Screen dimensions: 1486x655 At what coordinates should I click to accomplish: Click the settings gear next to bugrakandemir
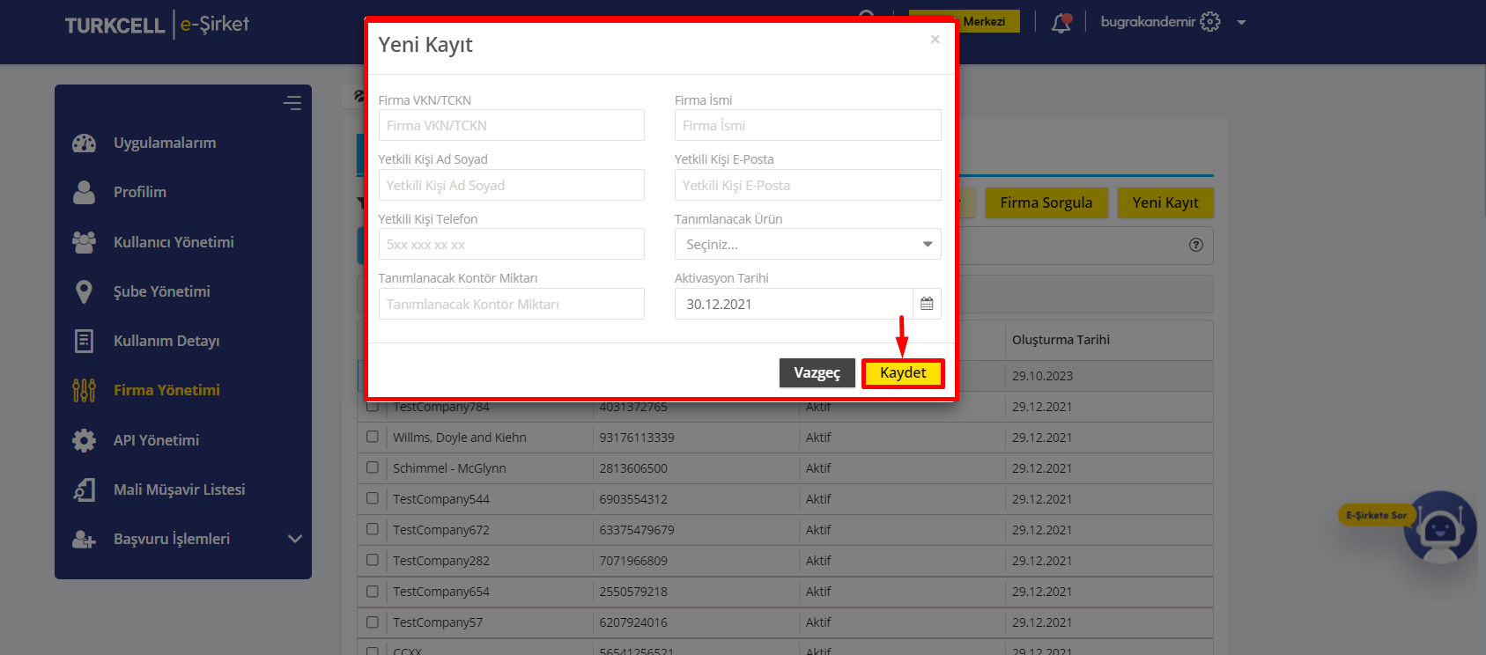coord(1210,22)
